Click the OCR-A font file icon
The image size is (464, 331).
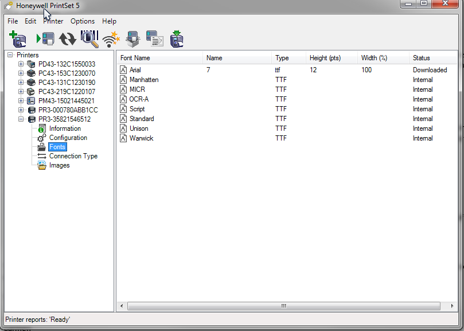(x=123, y=99)
